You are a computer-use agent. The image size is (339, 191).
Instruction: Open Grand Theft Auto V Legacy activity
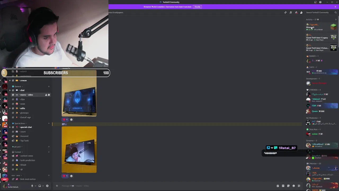point(321,37)
